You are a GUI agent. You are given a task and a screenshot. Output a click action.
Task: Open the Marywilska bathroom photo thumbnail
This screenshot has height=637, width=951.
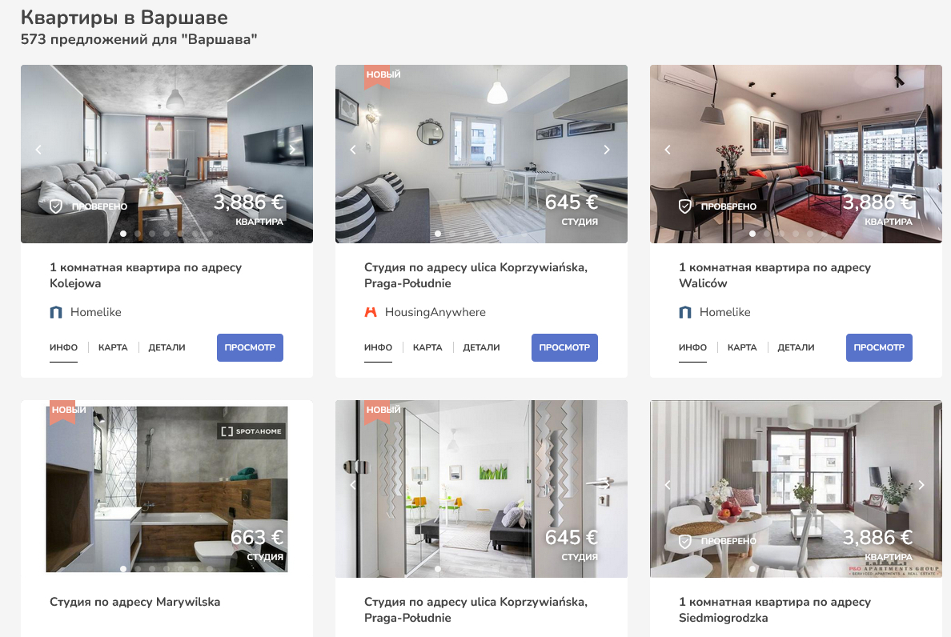tap(167, 489)
